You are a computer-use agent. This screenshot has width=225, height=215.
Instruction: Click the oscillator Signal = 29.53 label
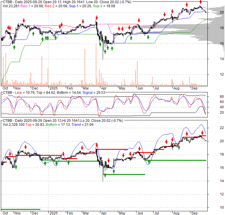[x=94, y=93]
